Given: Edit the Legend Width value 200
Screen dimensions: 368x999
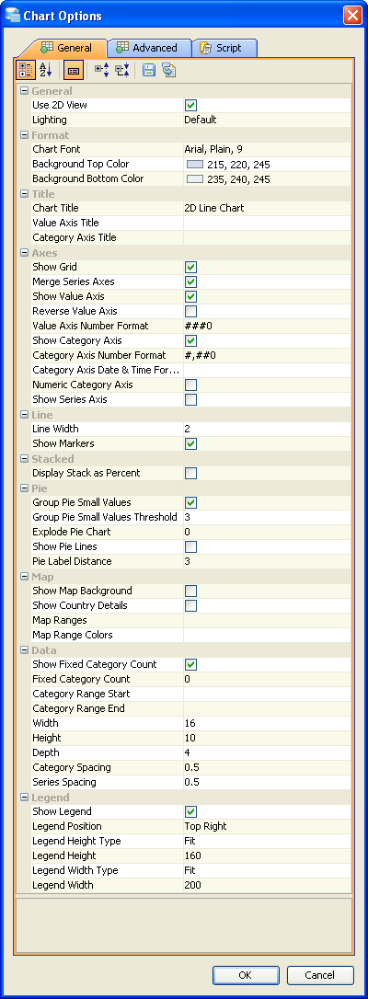Looking at the screenshot, I should pyautogui.click(x=267, y=885).
